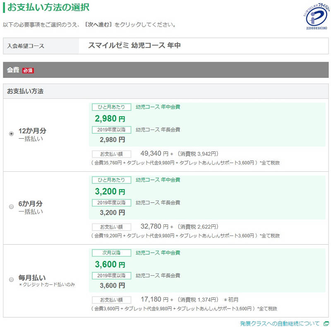This screenshot has height=327, width=331.
Task: Click the 会費35,760円 breakdown line
Action: pos(185,163)
